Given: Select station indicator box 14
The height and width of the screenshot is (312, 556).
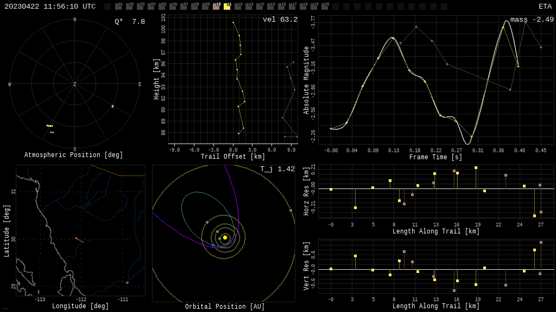Looking at the screenshot, I should click(260, 6).
